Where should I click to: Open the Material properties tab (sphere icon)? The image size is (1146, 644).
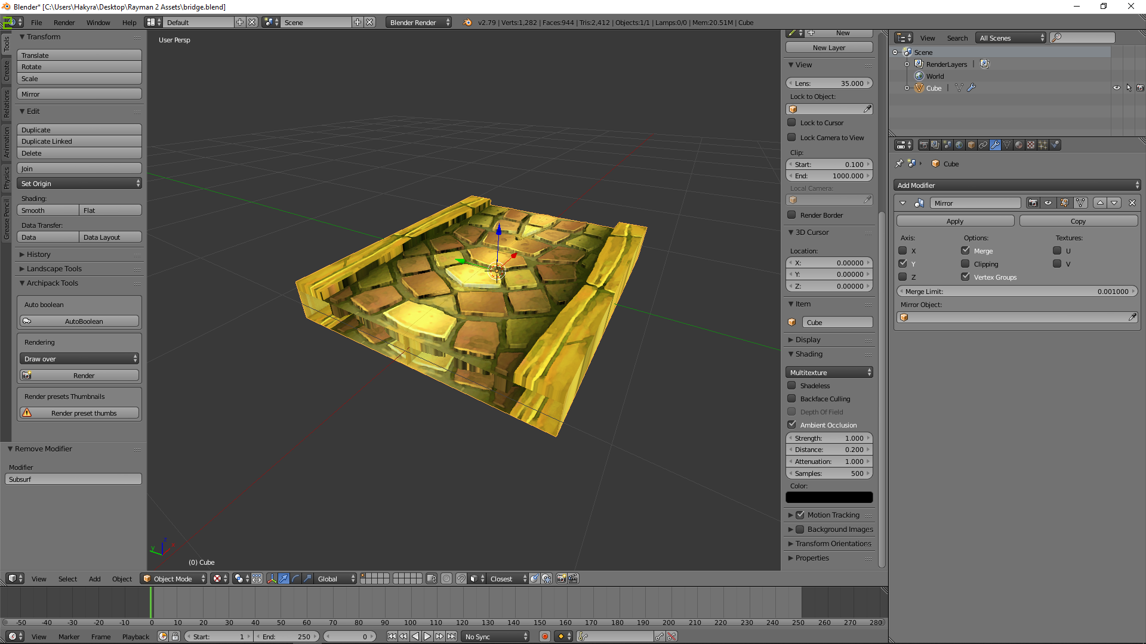1019,145
